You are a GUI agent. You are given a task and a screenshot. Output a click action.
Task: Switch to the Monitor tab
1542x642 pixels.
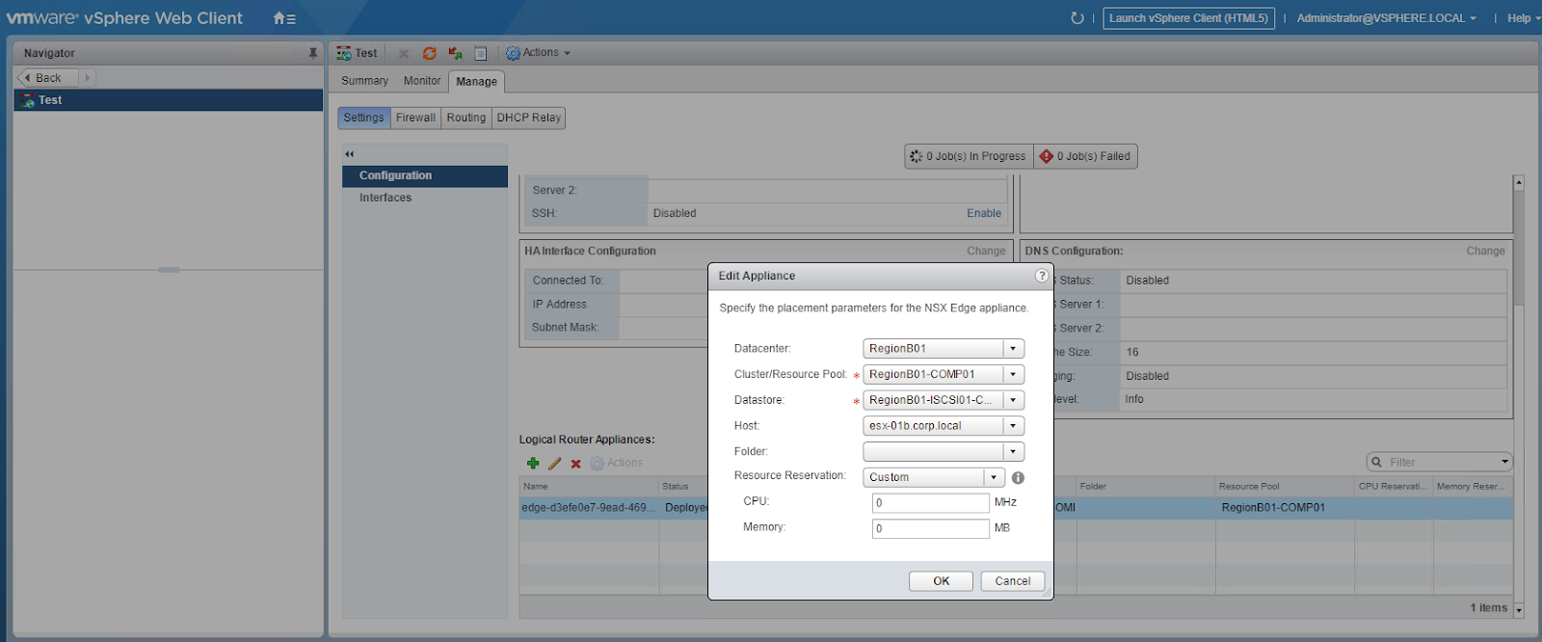click(421, 81)
